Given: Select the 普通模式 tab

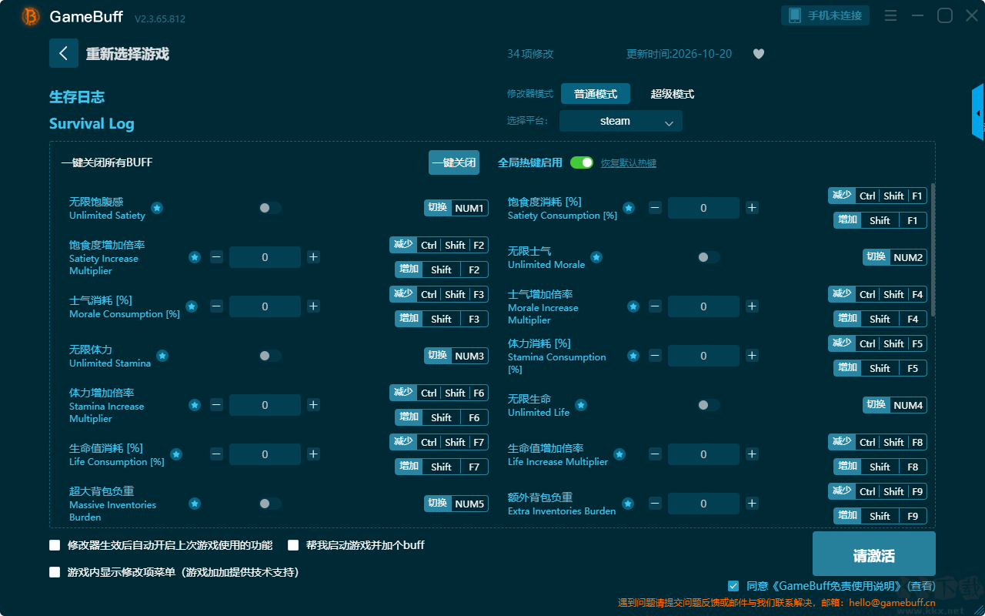Looking at the screenshot, I should [596, 94].
